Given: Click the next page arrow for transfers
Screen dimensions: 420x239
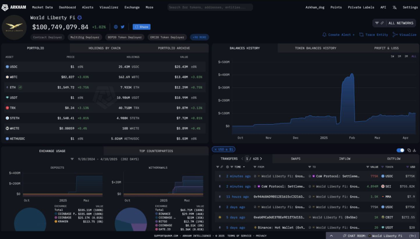Looking at the screenshot, I should (261, 159).
